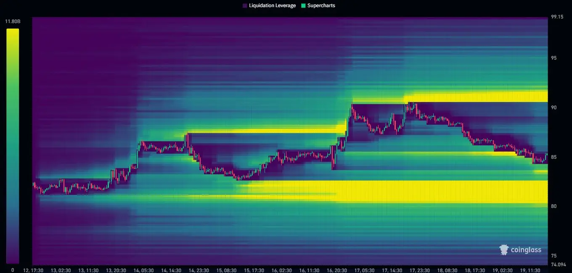Click the '14, 14:30' time axis label
Screen dimensions: 572x273
point(171,270)
